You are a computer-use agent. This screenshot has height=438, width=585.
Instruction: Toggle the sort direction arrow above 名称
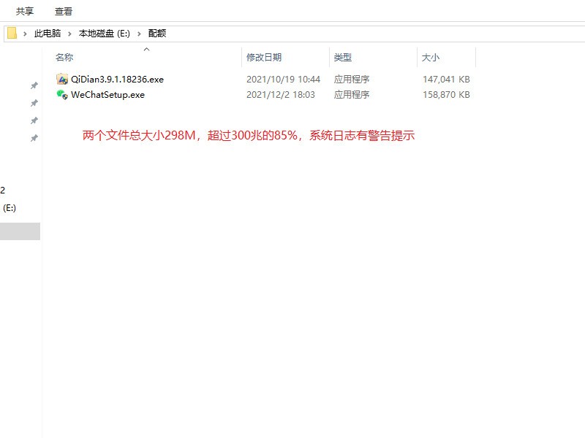(x=147, y=49)
